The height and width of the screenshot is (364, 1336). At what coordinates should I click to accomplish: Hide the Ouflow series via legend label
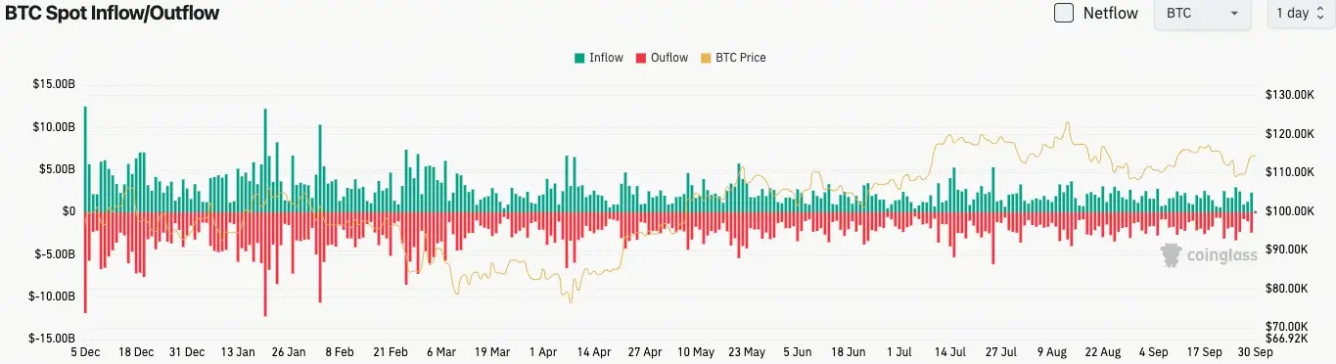(669, 58)
